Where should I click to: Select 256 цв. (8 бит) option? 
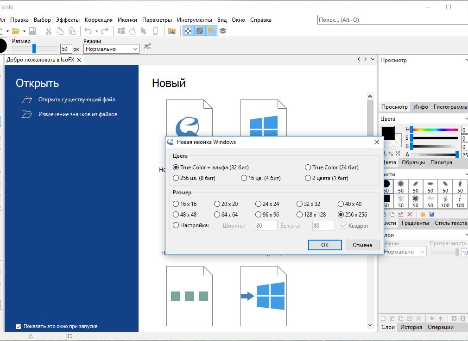coord(194,178)
